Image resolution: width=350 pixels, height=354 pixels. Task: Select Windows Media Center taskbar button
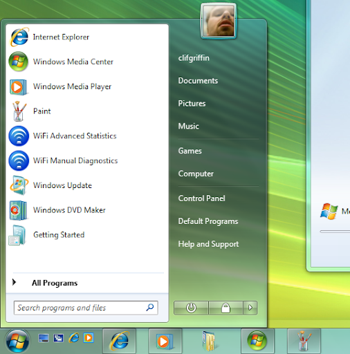click(x=257, y=341)
